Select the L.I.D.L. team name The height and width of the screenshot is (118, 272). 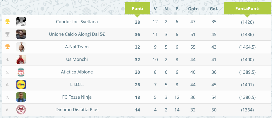tap(77, 85)
